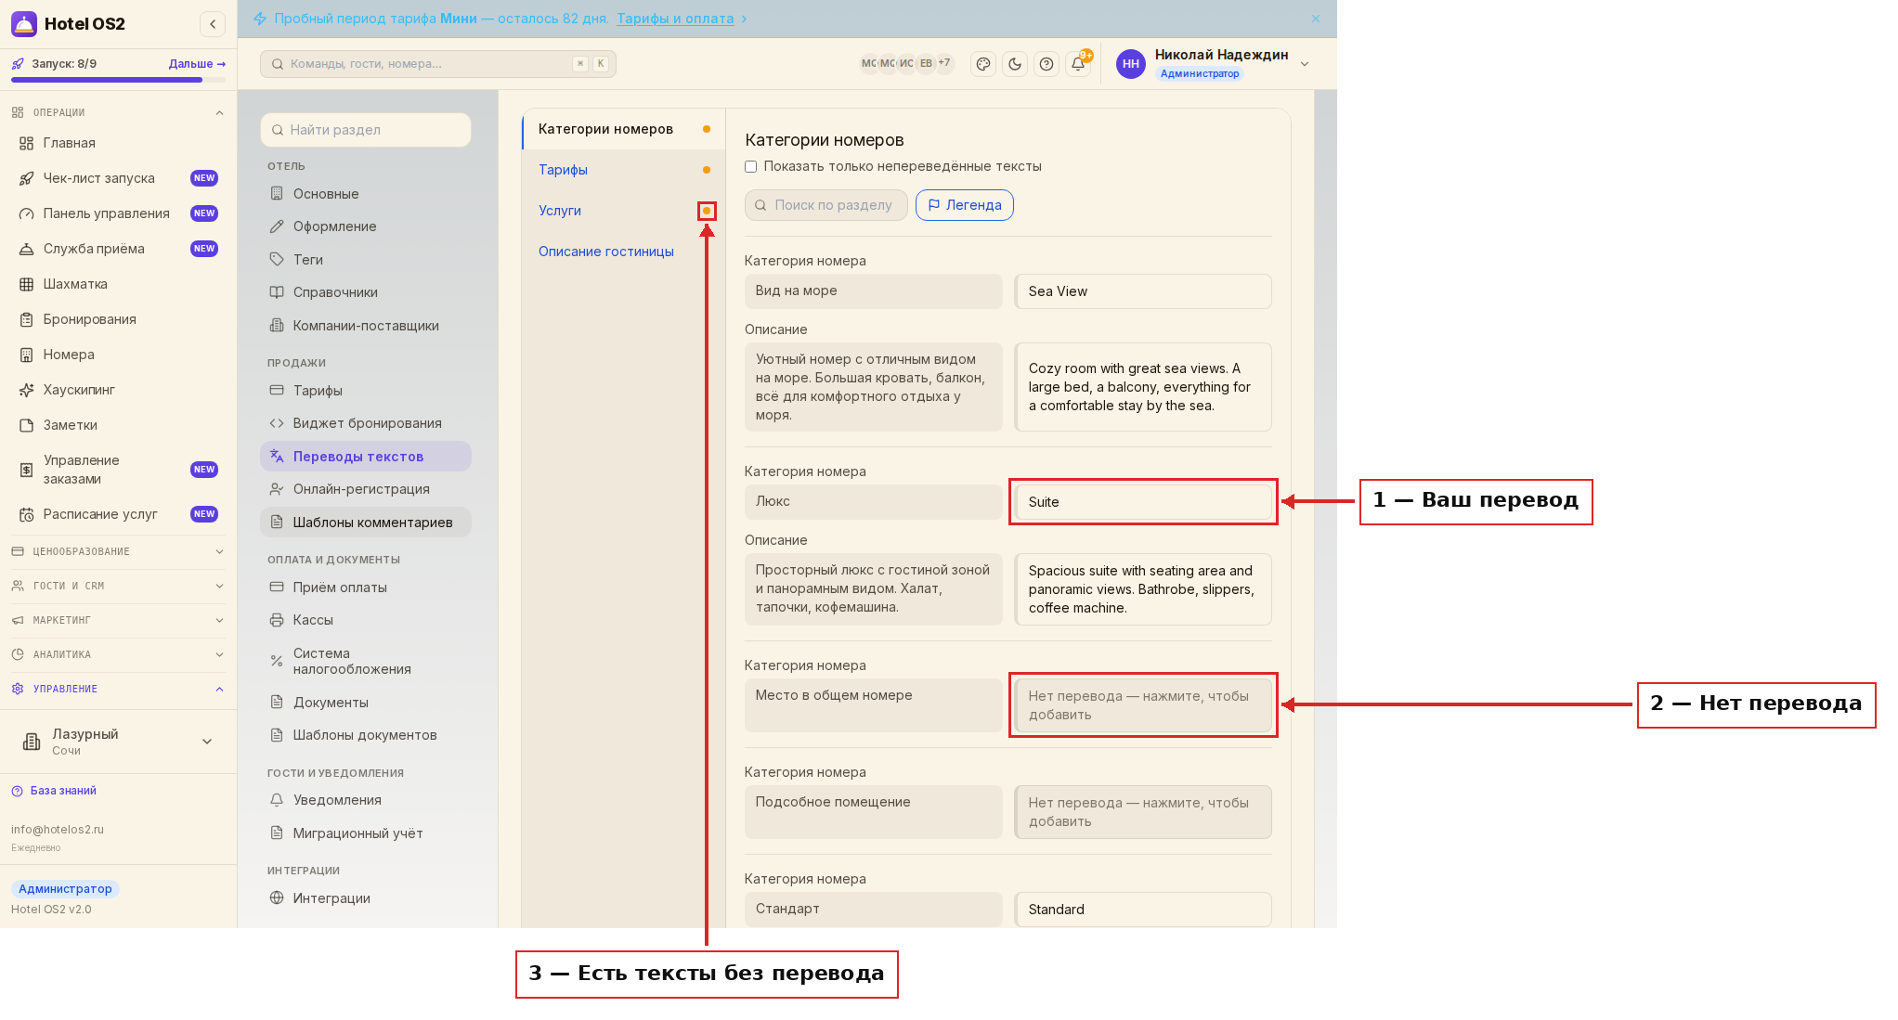Open Теги settings section
The width and height of the screenshot is (1898, 1020).
tap(366, 260)
